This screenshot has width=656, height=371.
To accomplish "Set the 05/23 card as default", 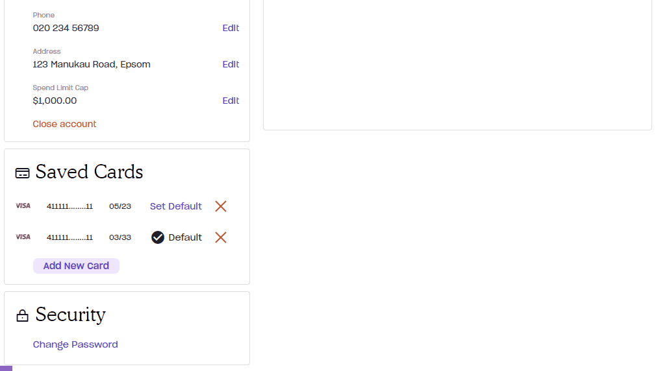I will [x=176, y=206].
